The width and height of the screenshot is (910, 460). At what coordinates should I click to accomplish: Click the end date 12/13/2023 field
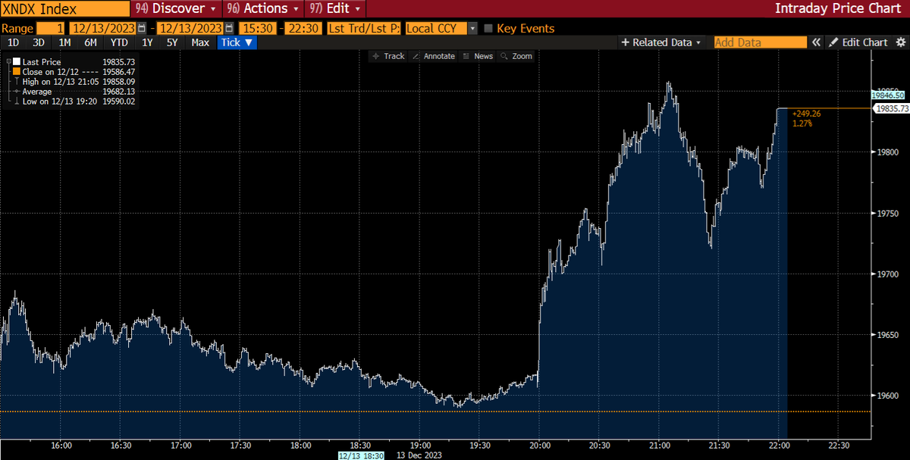(x=190, y=28)
